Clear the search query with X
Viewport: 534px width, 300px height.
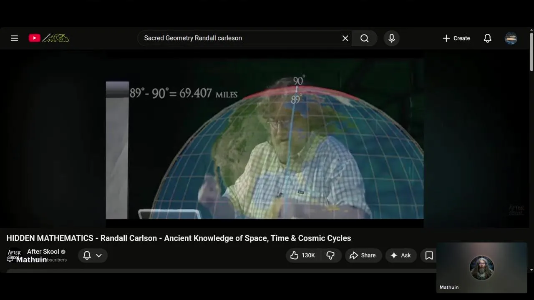pyautogui.click(x=345, y=38)
